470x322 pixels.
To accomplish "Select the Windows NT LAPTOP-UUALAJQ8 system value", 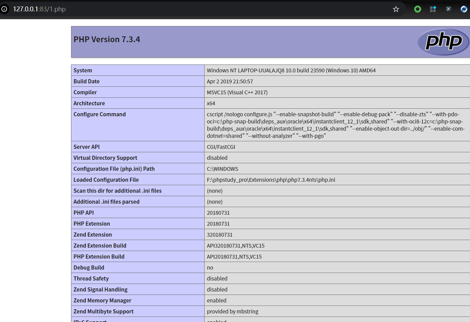I will click(x=291, y=70).
